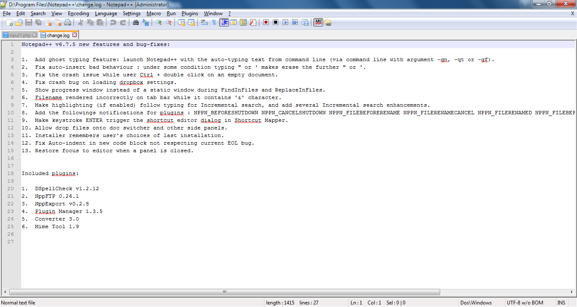
Task: Toggle the Document Map panel icon
Action: click(x=243, y=22)
